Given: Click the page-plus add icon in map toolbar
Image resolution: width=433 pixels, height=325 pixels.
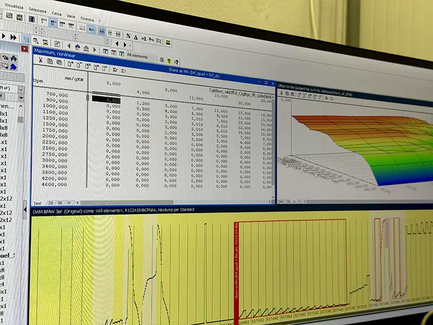Looking at the screenshot, I should click(x=70, y=64).
